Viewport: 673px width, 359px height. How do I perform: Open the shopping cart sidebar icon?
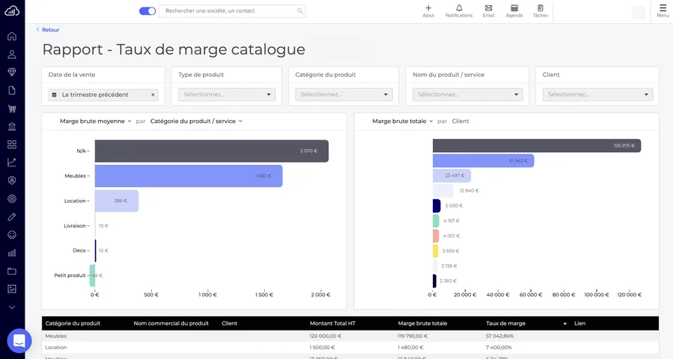[12, 108]
